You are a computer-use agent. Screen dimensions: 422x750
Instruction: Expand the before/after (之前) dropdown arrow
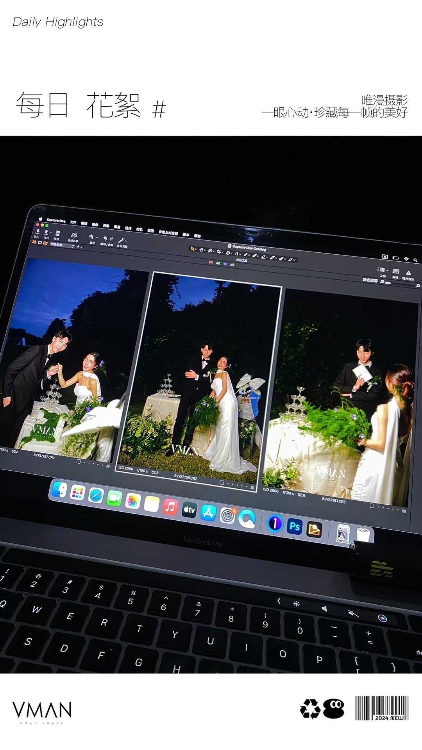[x=387, y=270]
